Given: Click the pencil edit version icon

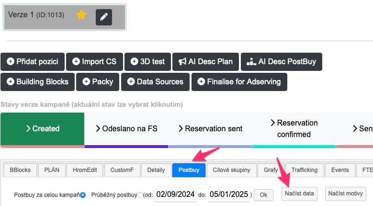Looking at the screenshot, I should pyautogui.click(x=104, y=17).
